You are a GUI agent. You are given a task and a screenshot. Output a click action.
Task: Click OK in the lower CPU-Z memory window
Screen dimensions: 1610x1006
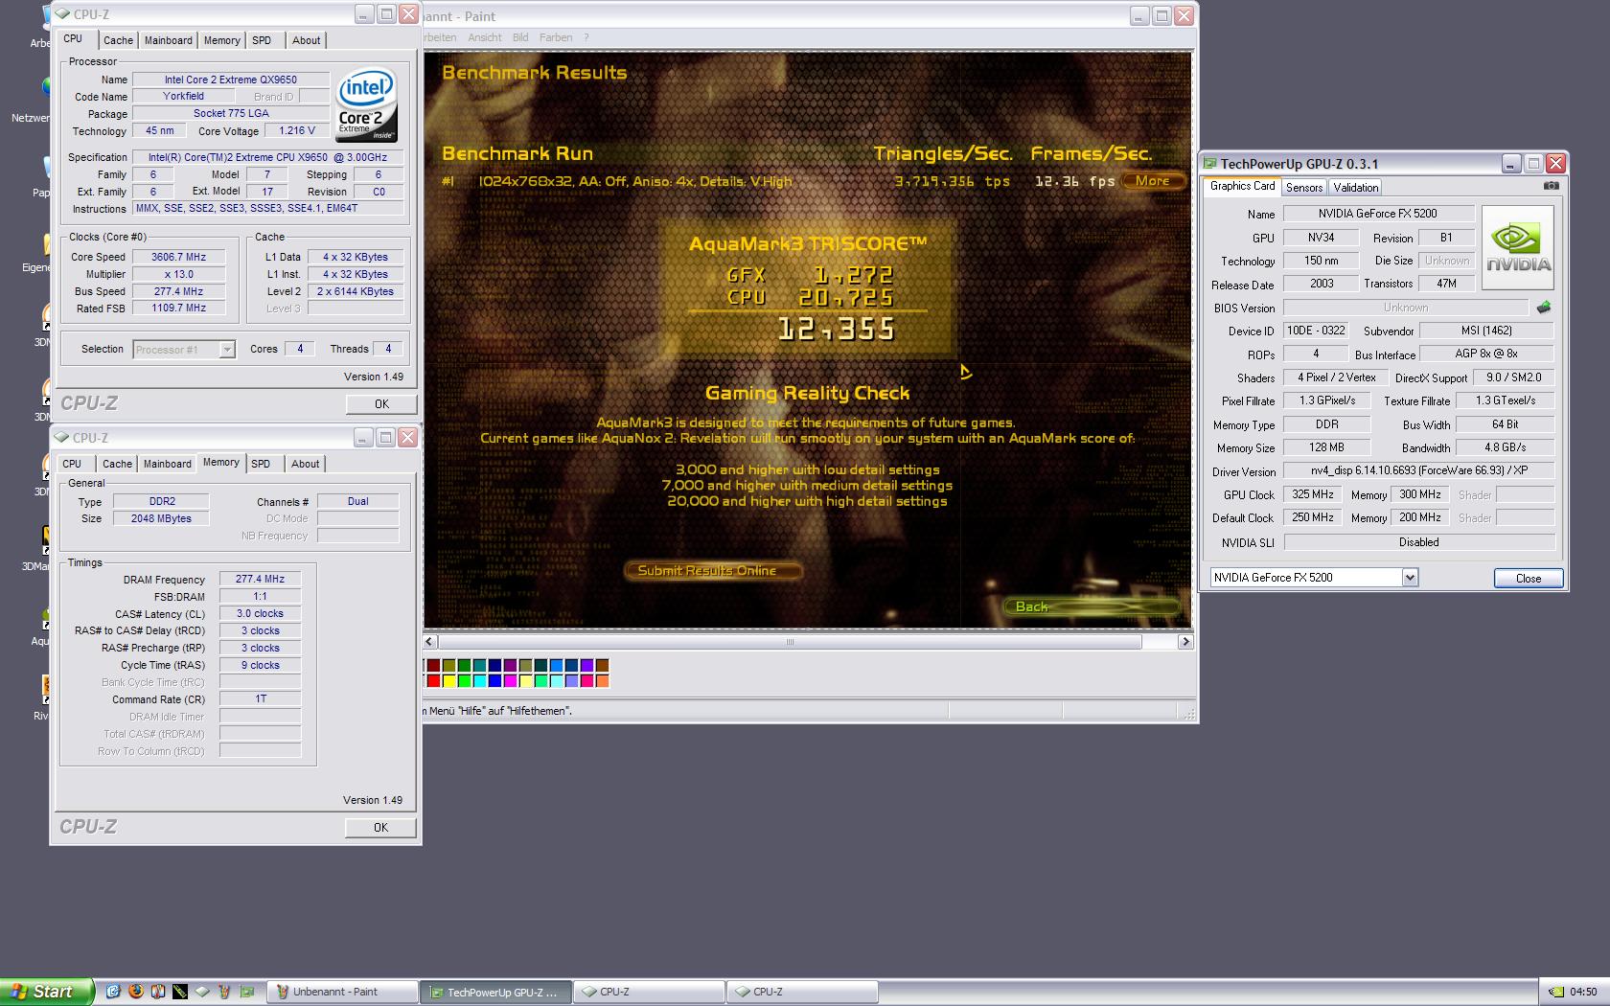380,828
